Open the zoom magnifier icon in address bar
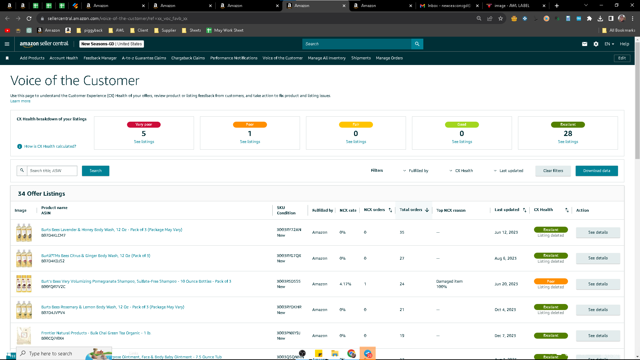The width and height of the screenshot is (640, 360). point(479,19)
